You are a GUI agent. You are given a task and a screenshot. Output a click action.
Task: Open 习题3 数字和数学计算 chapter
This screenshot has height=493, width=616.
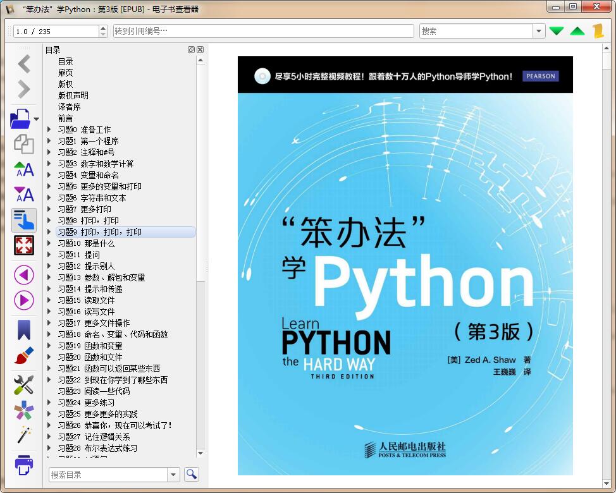pos(95,163)
